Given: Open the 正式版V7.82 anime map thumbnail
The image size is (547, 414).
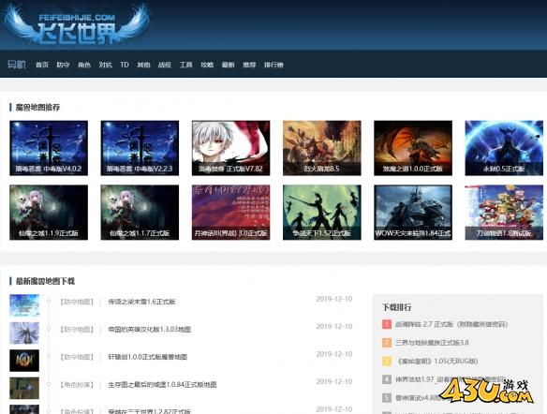Looking at the screenshot, I should [230, 148].
